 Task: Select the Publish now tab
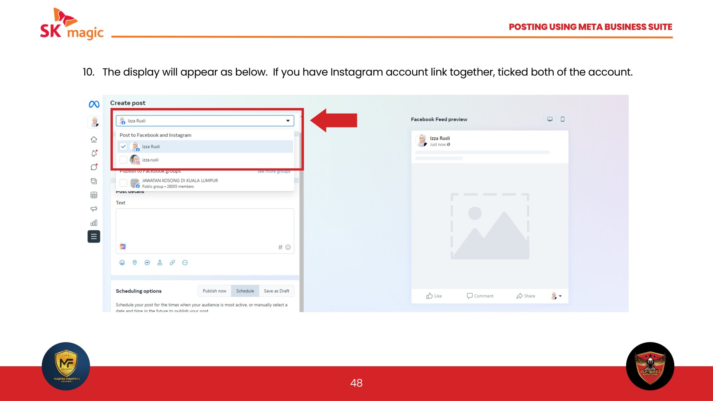pos(214,291)
